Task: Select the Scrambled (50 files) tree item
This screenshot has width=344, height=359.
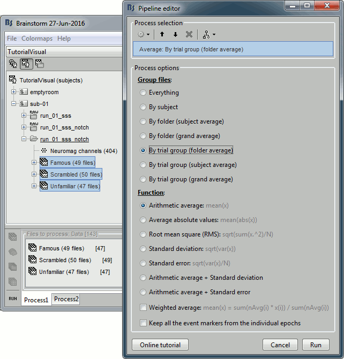Action: [70, 174]
